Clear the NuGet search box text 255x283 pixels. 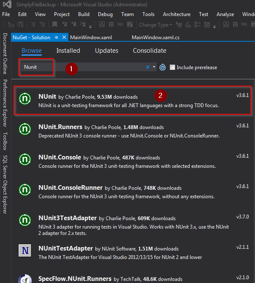pyautogui.click(x=148, y=67)
